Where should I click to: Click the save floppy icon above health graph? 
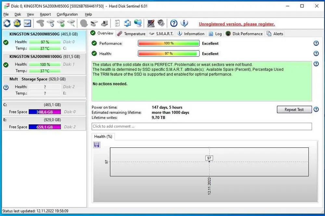pyautogui.click(x=97, y=145)
